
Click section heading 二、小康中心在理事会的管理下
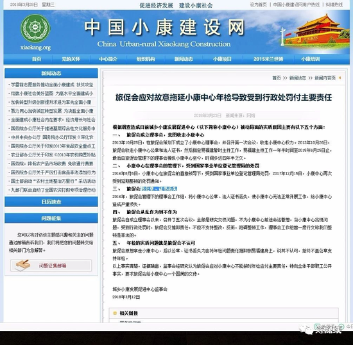[x=186, y=165]
